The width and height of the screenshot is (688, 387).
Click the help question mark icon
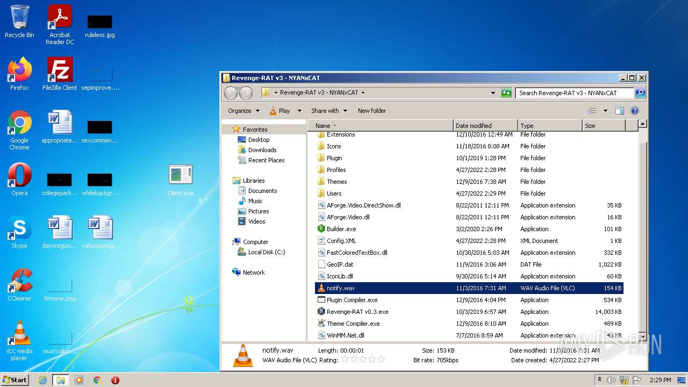pos(634,111)
